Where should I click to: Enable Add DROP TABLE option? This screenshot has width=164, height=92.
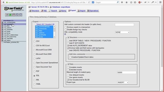click(x=68, y=41)
